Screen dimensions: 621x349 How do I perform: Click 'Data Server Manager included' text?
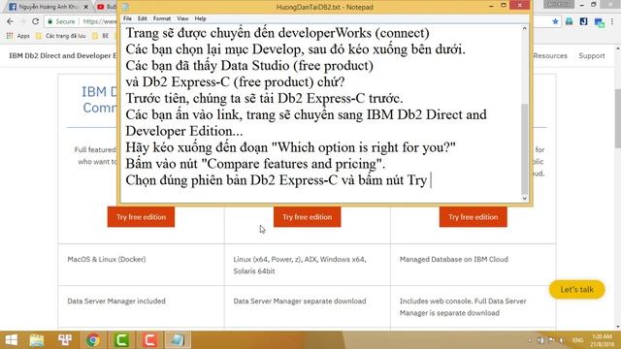click(x=116, y=301)
